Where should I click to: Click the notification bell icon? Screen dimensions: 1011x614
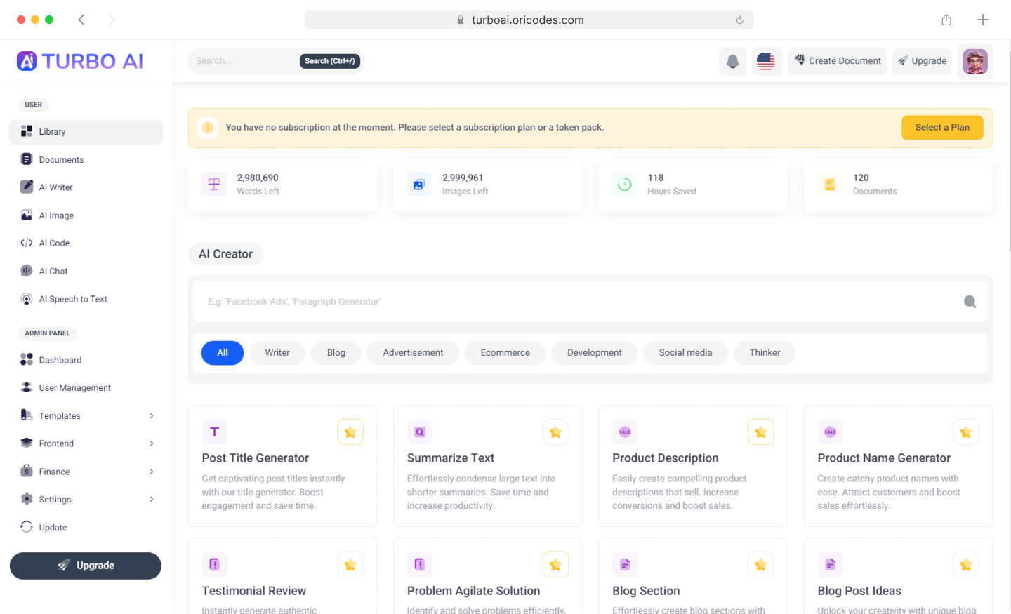732,61
